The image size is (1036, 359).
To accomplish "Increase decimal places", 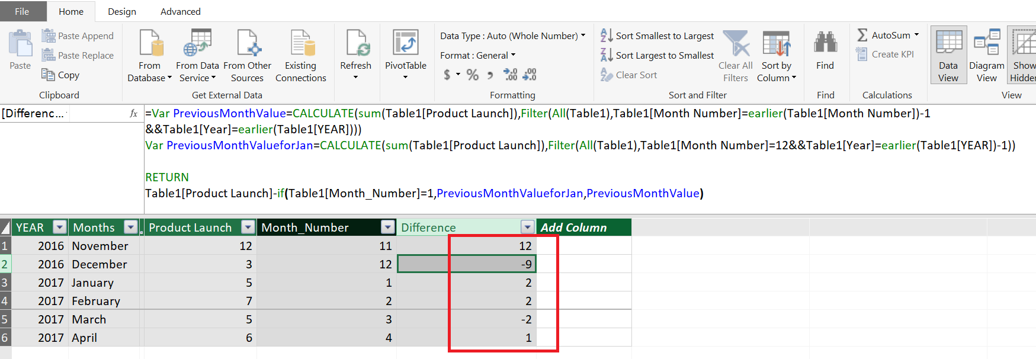I will click(x=510, y=75).
